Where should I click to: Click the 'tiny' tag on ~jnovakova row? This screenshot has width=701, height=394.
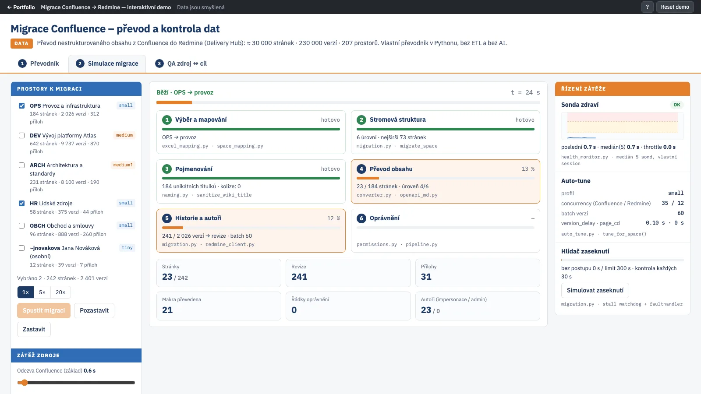tap(127, 248)
